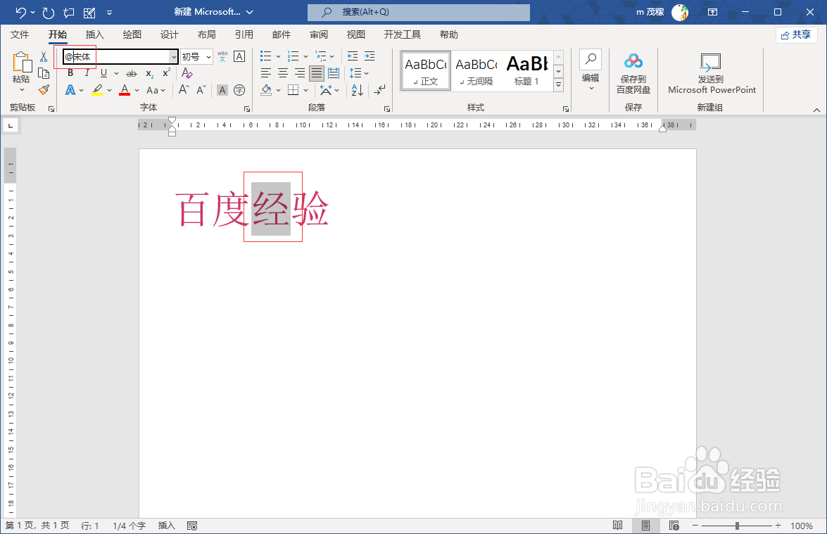The image size is (827, 534).
Task: Decrease font size with A down-arrow
Action: 201,89
